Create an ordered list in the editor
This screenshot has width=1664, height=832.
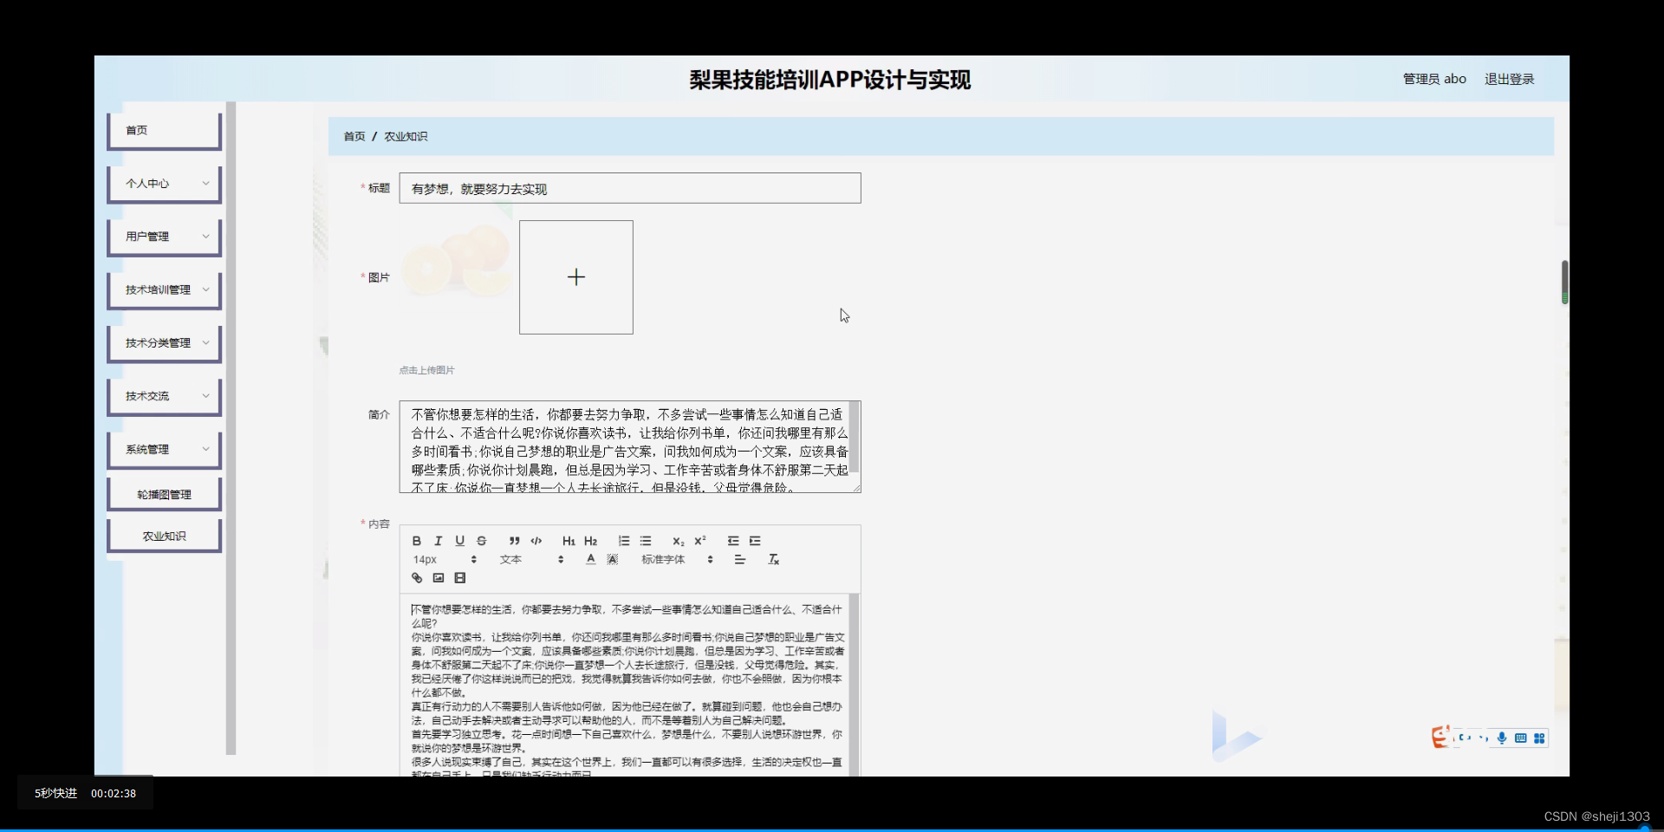tap(623, 541)
